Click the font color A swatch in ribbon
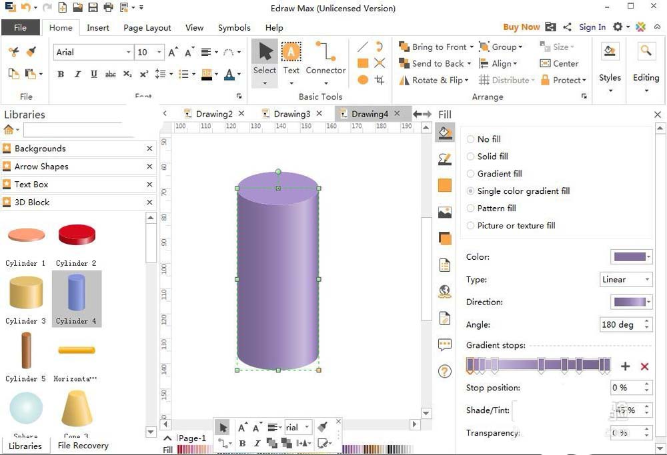This screenshot has height=455, width=667. 229,75
